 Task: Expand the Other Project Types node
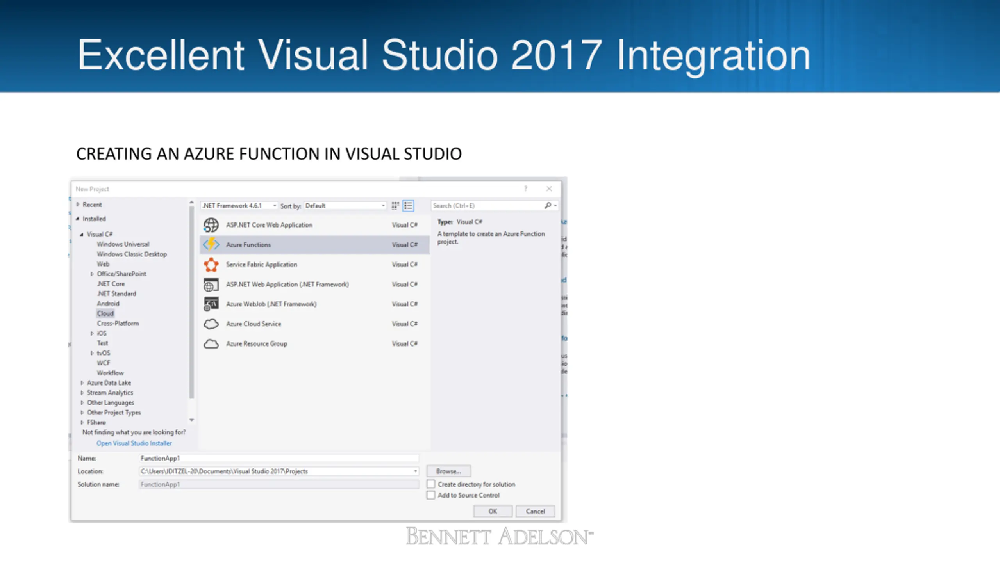coord(82,413)
